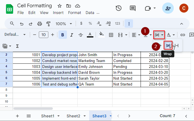Viewport: 194px width, 121px height.
Task: Click the Wrap text option
Action: pyautogui.click(x=168, y=46)
